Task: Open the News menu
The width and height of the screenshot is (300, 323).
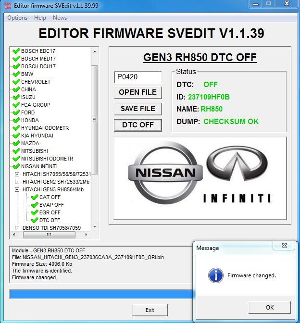Action: coord(60,18)
